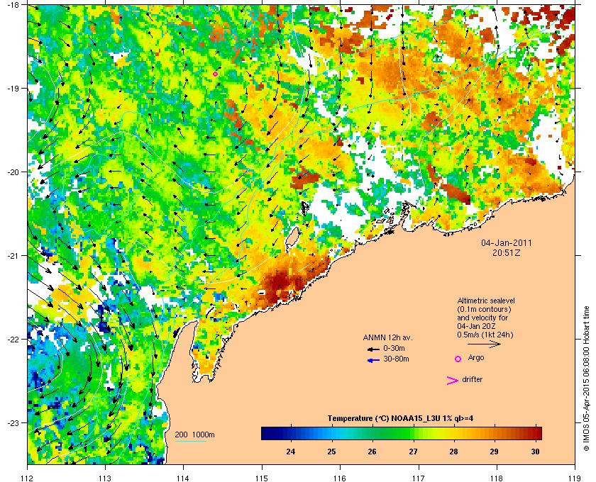The height and width of the screenshot is (482, 596).
Task: Click the longitude axis label 114
Action: point(183,478)
